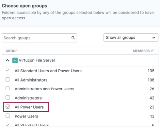The height and width of the screenshot is (127, 160).
Task: Uncheck the All Power Users checkbox
Action: [8, 107]
